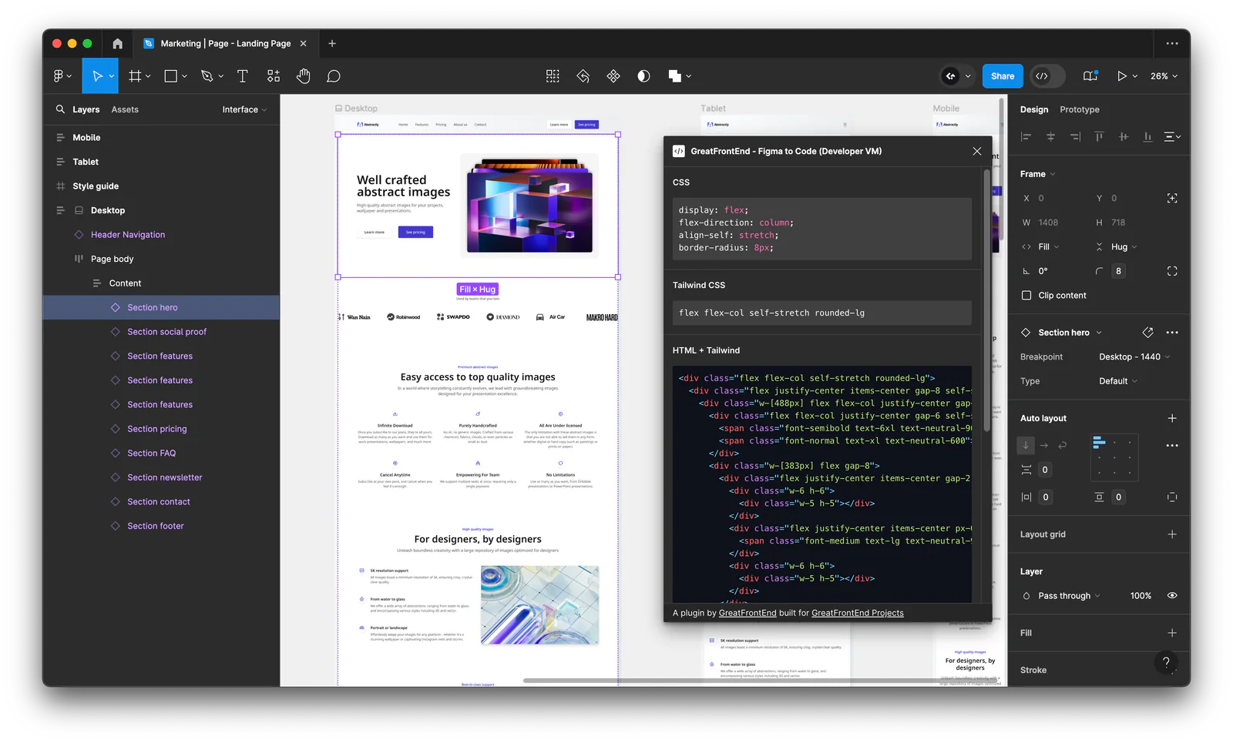1233x743 pixels.
Task: Open the Resources components tool
Action: pyautogui.click(x=274, y=76)
